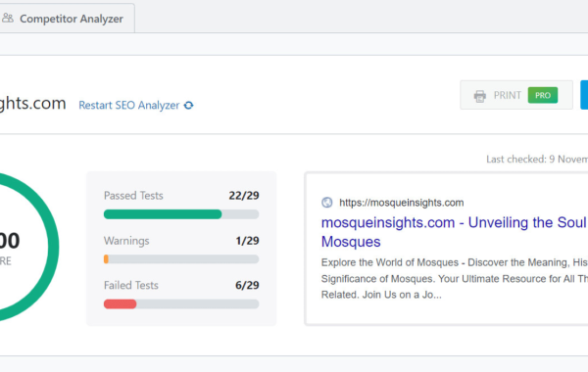Click the PRINT button
The width and height of the screenshot is (588, 372).
point(516,95)
